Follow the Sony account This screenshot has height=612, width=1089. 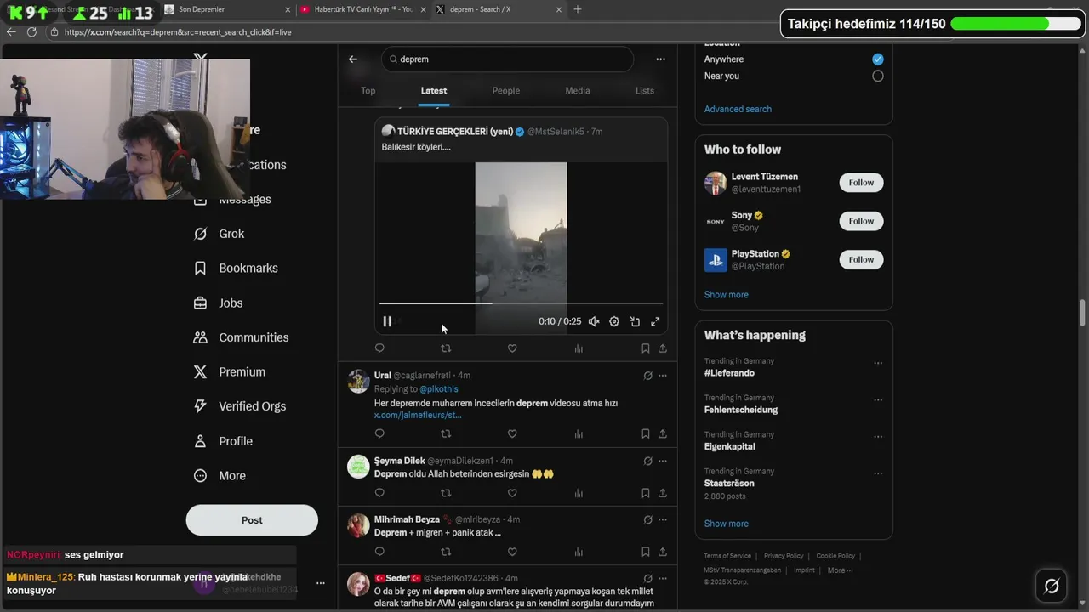point(861,221)
